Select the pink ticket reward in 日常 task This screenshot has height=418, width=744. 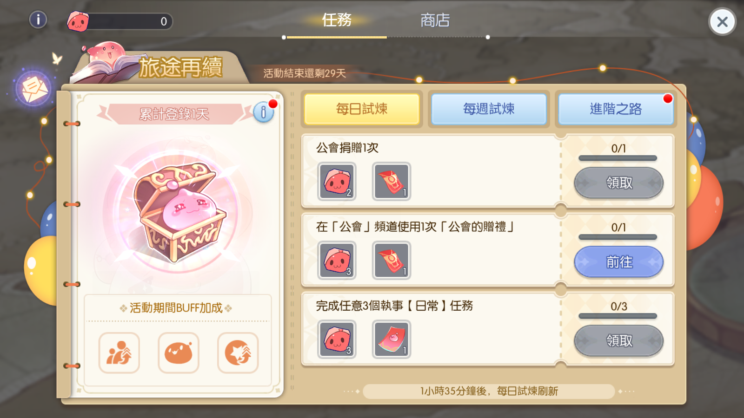point(392,340)
